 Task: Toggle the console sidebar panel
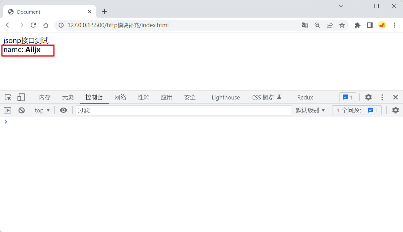[7, 110]
